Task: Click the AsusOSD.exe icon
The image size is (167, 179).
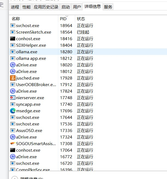Action: [13, 130]
